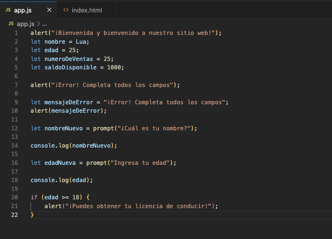Click the if keyword on line 20
Image resolution: width=332 pixels, height=239 pixels.
34,197
